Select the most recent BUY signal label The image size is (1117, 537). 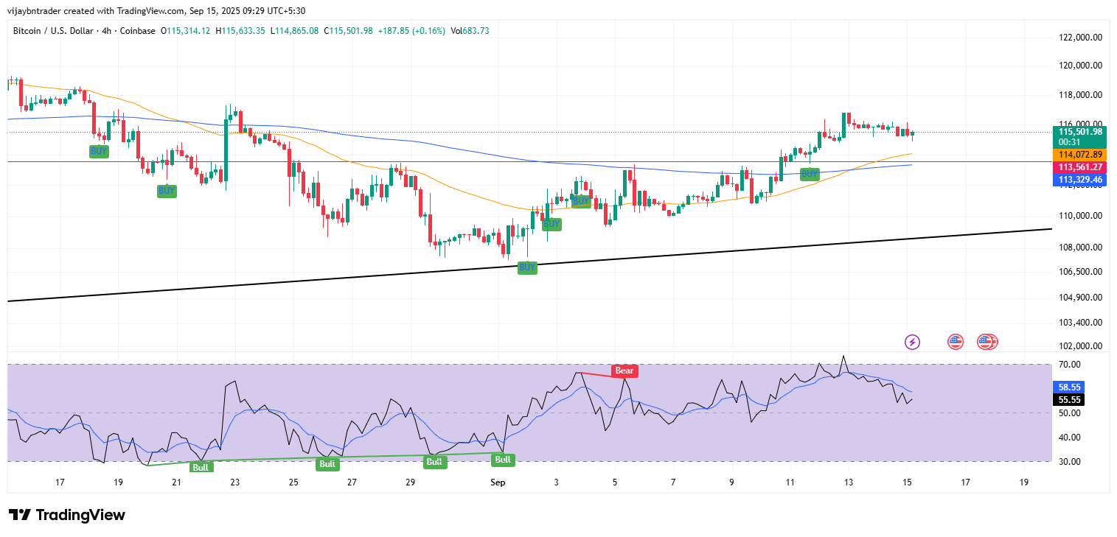click(810, 174)
